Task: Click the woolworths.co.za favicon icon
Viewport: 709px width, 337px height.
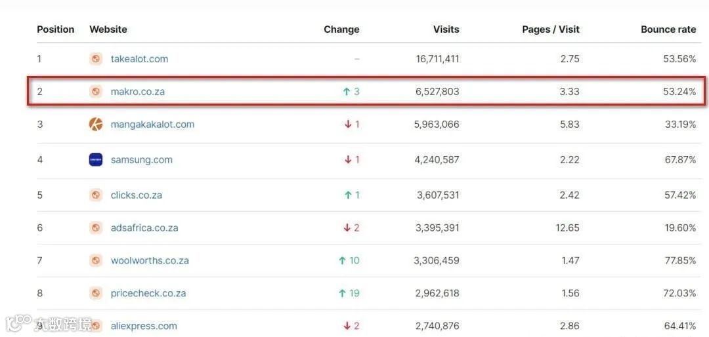Action: pos(96,261)
